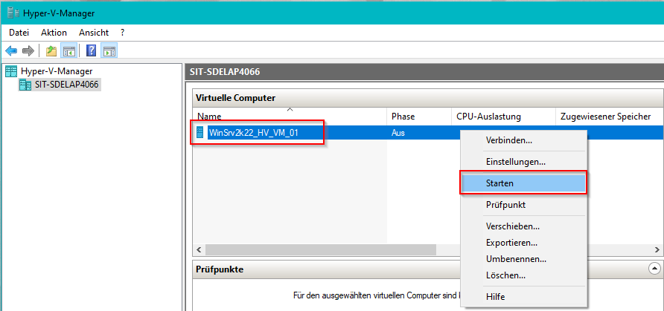Viewport: 664px width, 311px height.
Task: Click the horizontal scrollbar left arrow
Action: [199, 250]
